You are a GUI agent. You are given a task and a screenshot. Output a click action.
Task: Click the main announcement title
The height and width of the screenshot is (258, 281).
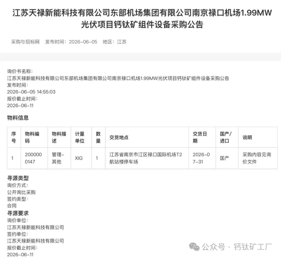tap(142, 19)
